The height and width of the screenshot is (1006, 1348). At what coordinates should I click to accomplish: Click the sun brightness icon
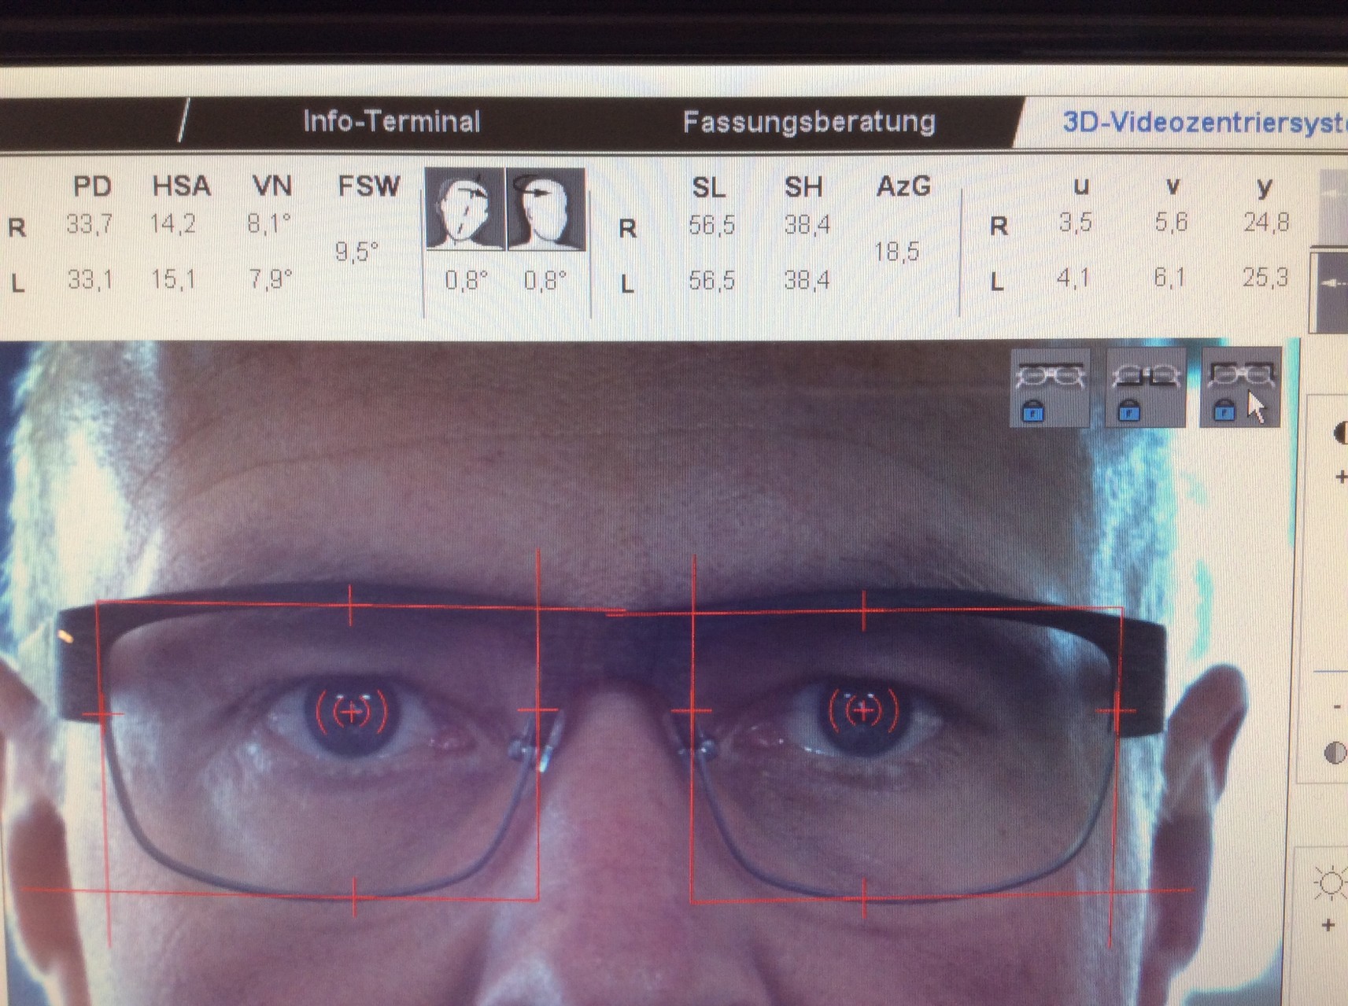[x=1330, y=883]
